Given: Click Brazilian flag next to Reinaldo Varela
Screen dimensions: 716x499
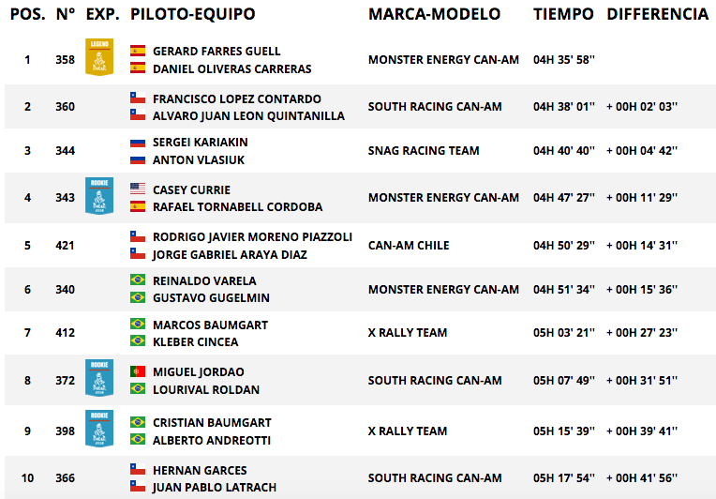Looking at the screenshot, I should point(138,280).
